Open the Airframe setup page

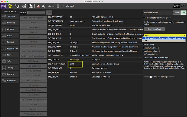click(10, 29)
